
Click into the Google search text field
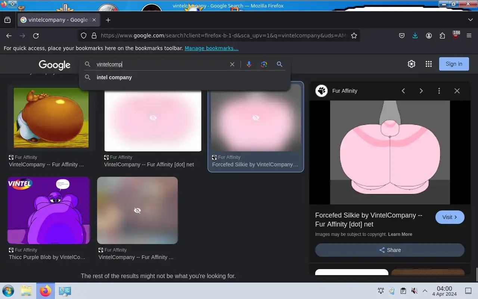(x=161, y=64)
